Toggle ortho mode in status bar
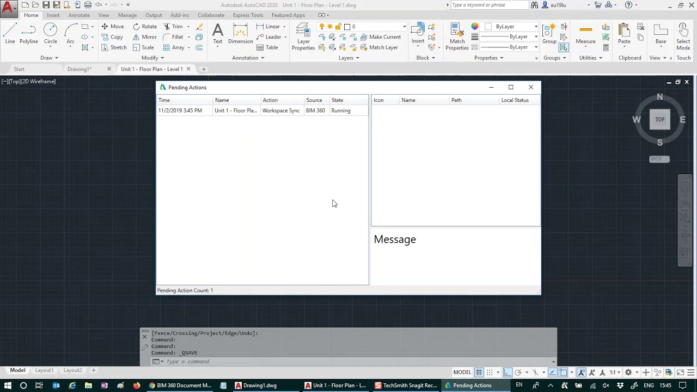The height and width of the screenshot is (392, 697). pos(508,372)
